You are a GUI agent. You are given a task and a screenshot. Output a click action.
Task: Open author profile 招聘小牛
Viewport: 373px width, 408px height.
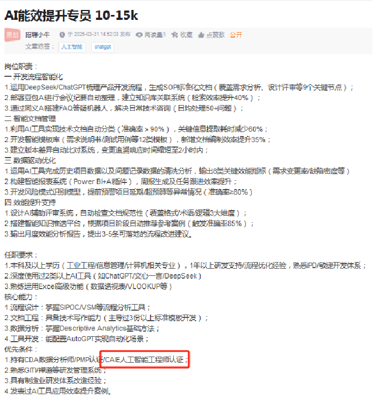tap(37, 35)
